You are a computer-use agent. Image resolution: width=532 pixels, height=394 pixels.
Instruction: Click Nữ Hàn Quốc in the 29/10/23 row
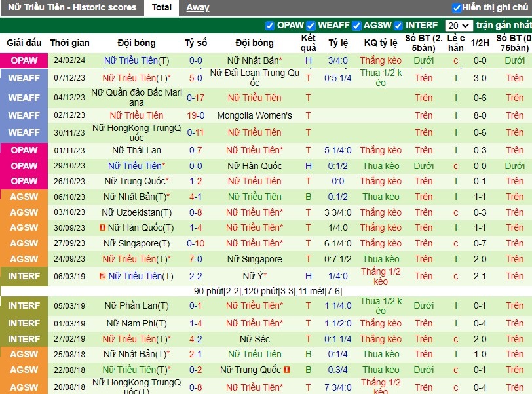pyautogui.click(x=254, y=166)
